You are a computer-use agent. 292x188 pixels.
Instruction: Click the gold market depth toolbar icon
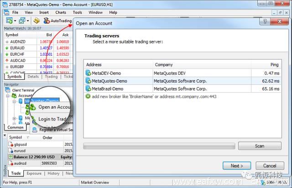(x=36, y=21)
